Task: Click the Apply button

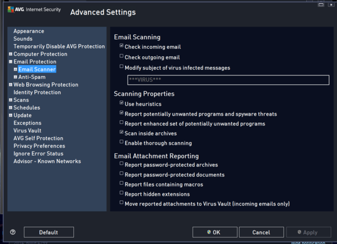Action: coord(308,232)
